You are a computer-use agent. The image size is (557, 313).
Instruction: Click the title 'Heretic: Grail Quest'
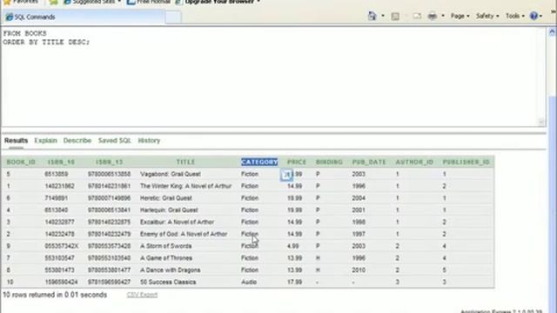click(x=166, y=198)
